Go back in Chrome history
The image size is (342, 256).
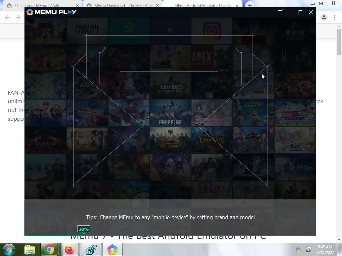click(7, 17)
